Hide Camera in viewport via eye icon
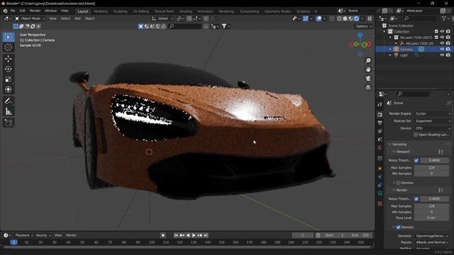Image resolution: width=454 pixels, height=255 pixels. pos(442,49)
